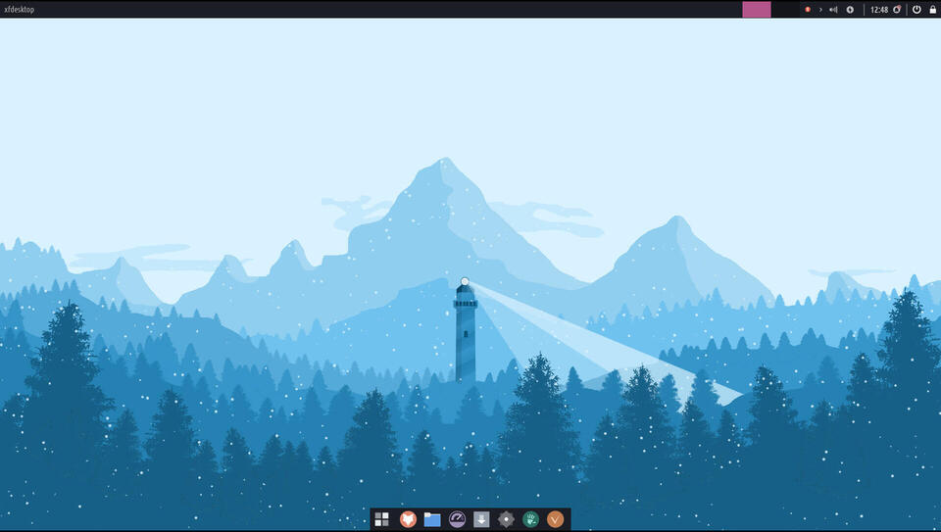Screen dimensions: 941x532
Task: Open the calendar from the 12:48 clock
Action: pos(879,9)
